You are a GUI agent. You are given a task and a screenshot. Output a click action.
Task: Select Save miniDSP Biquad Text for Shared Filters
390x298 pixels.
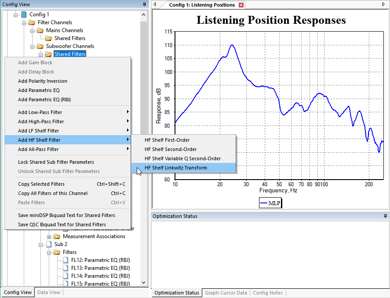pos(68,215)
